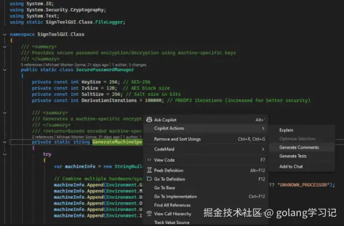Open the 2 references CodeLens link
Screen dimensions: 344x226
tap(42, 137)
